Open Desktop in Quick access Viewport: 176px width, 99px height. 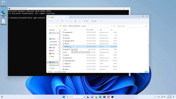(x=53, y=39)
